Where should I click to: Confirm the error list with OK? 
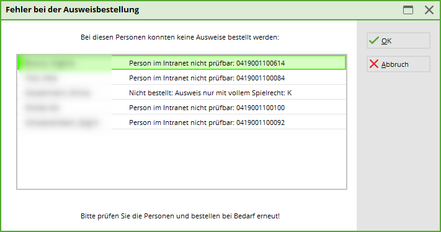tap(398, 41)
